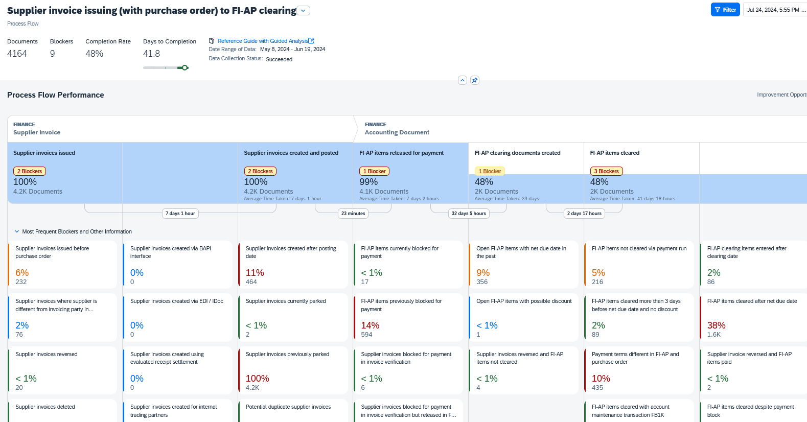The image size is (807, 422).
Task: Open Supplier invoices currently parked card
Action: coord(293,318)
